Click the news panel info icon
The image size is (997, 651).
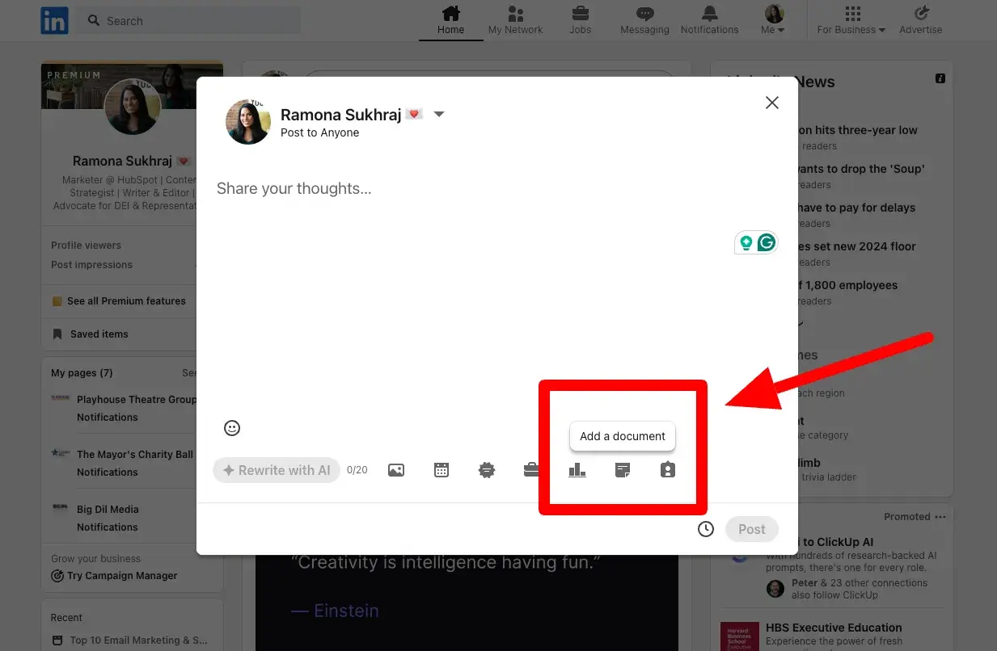pos(940,78)
